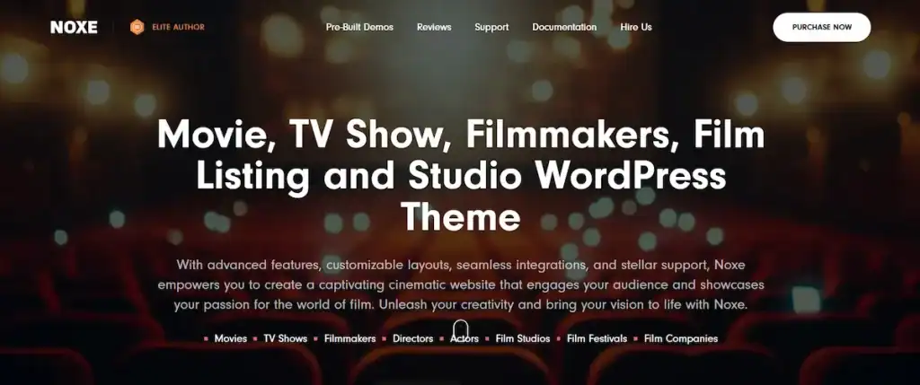This screenshot has height=385, width=920.
Task: Click the NOXE logo
Action: pyautogui.click(x=74, y=27)
